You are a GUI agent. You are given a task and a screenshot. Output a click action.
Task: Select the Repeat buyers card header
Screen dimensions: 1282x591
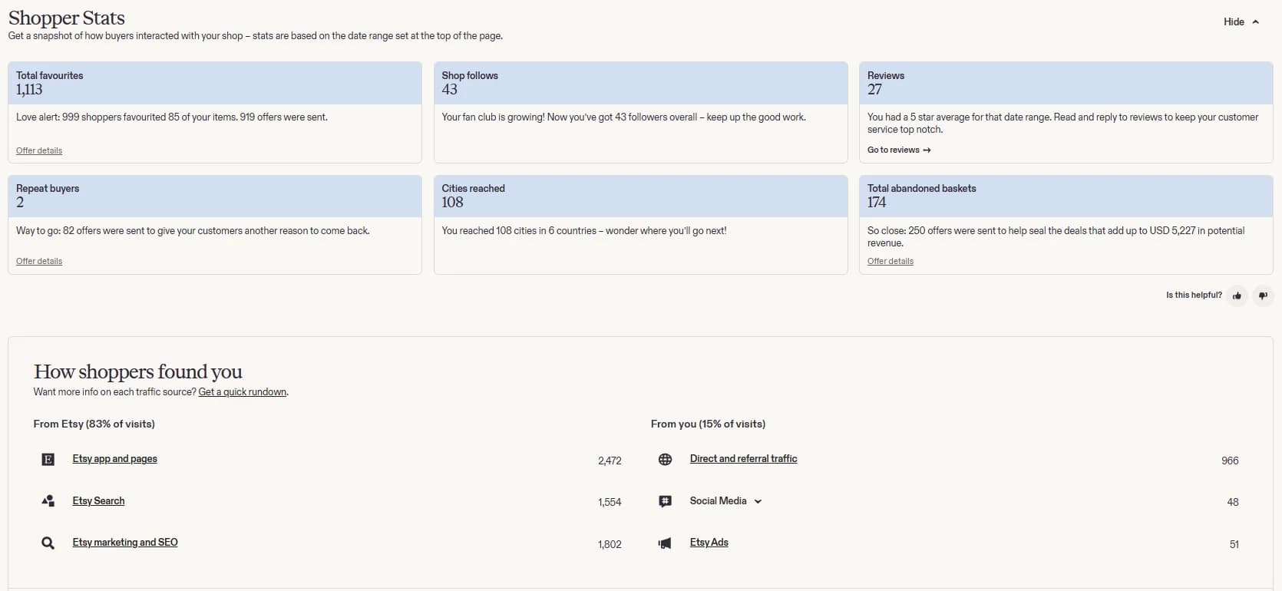(215, 196)
